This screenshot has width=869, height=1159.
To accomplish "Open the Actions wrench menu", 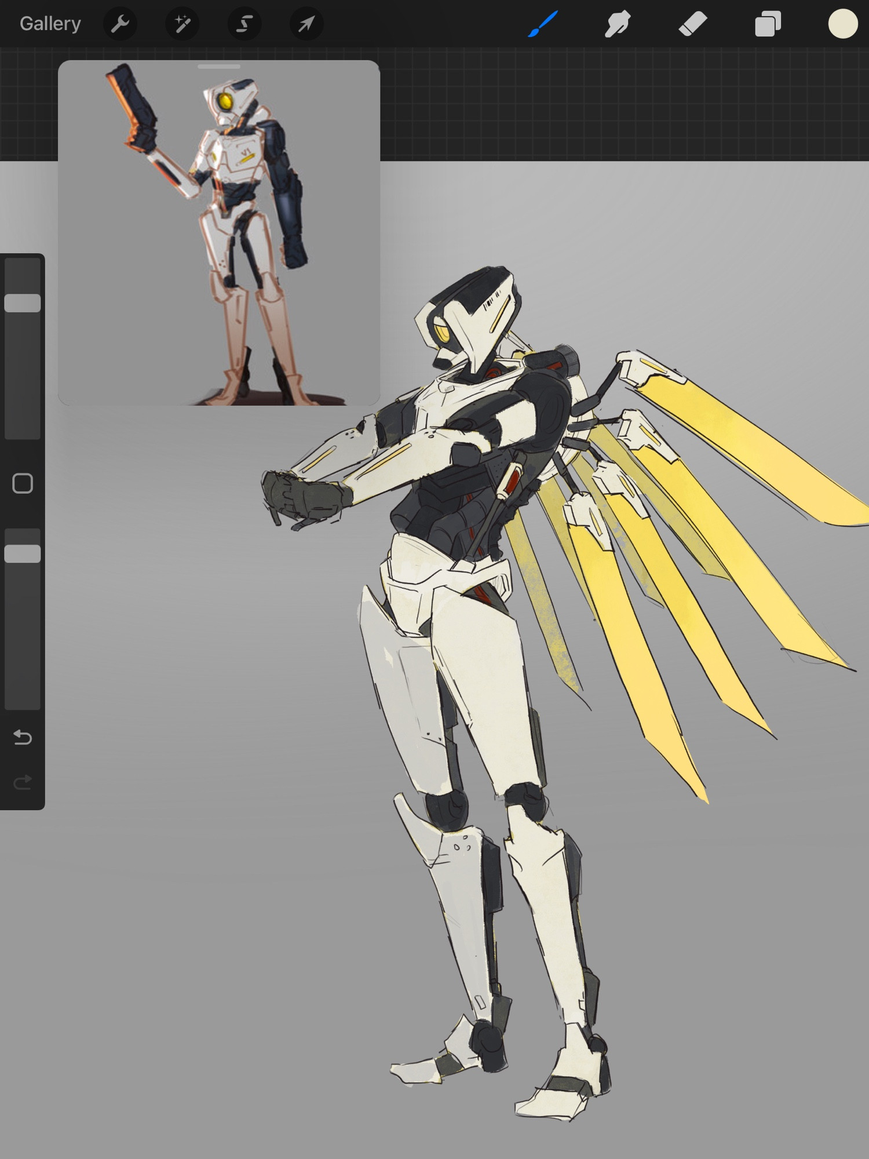I will pyautogui.click(x=120, y=24).
